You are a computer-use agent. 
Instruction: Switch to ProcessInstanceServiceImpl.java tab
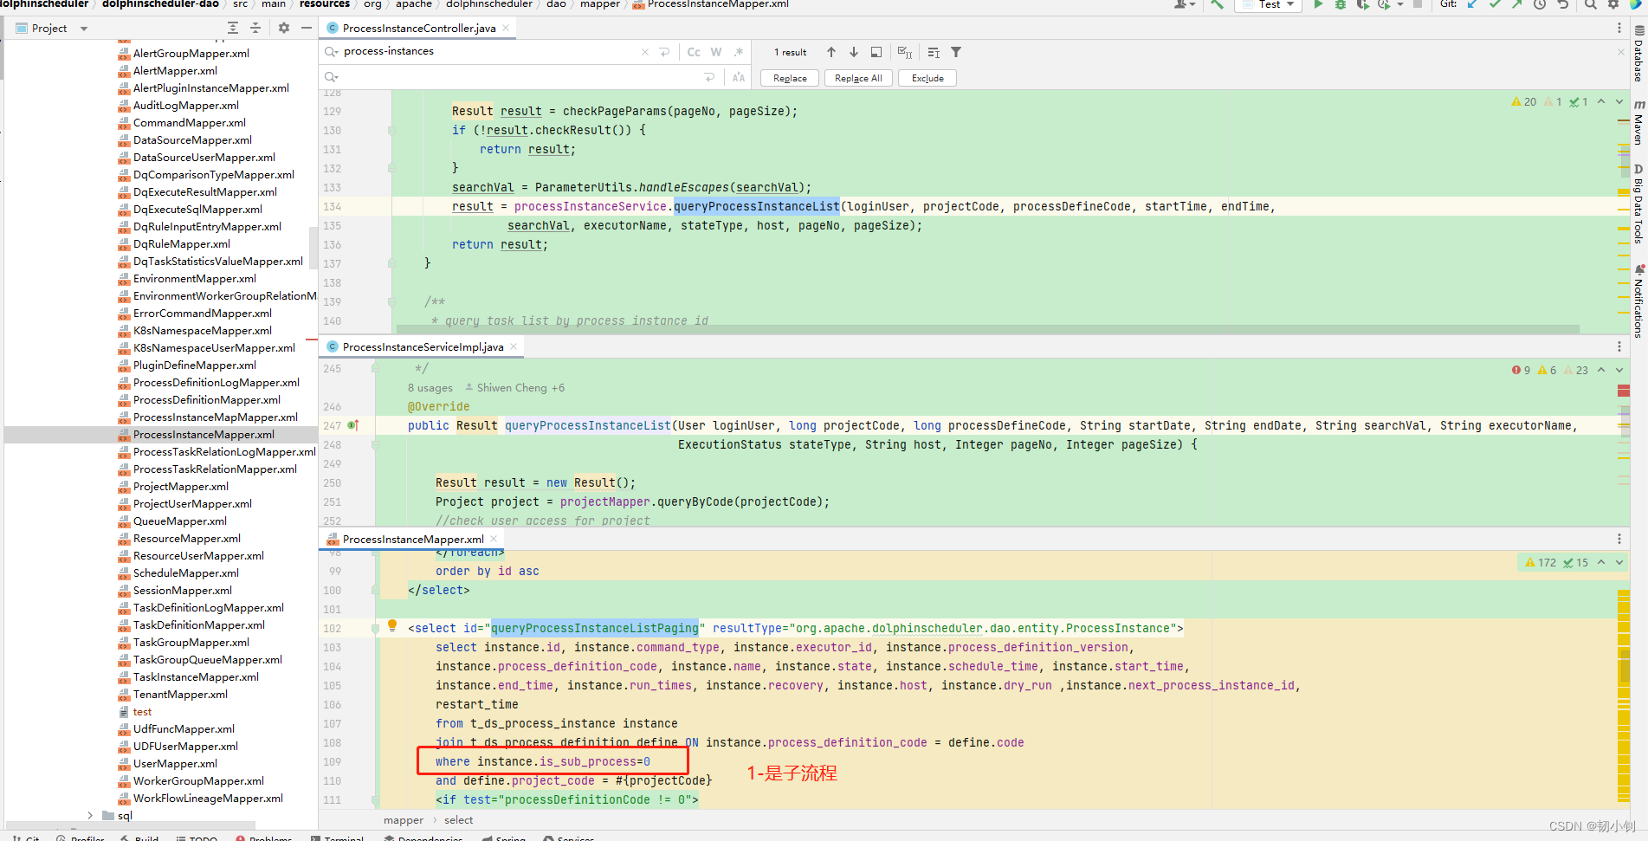(423, 347)
